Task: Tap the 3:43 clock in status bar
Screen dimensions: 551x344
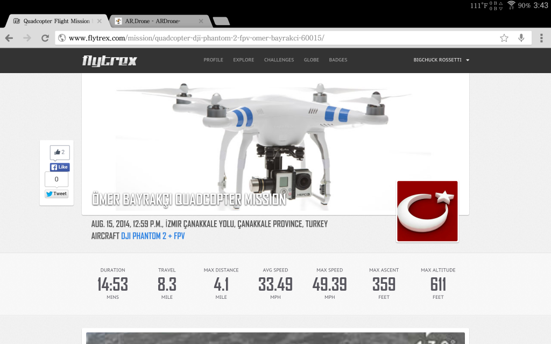Action: point(540,5)
